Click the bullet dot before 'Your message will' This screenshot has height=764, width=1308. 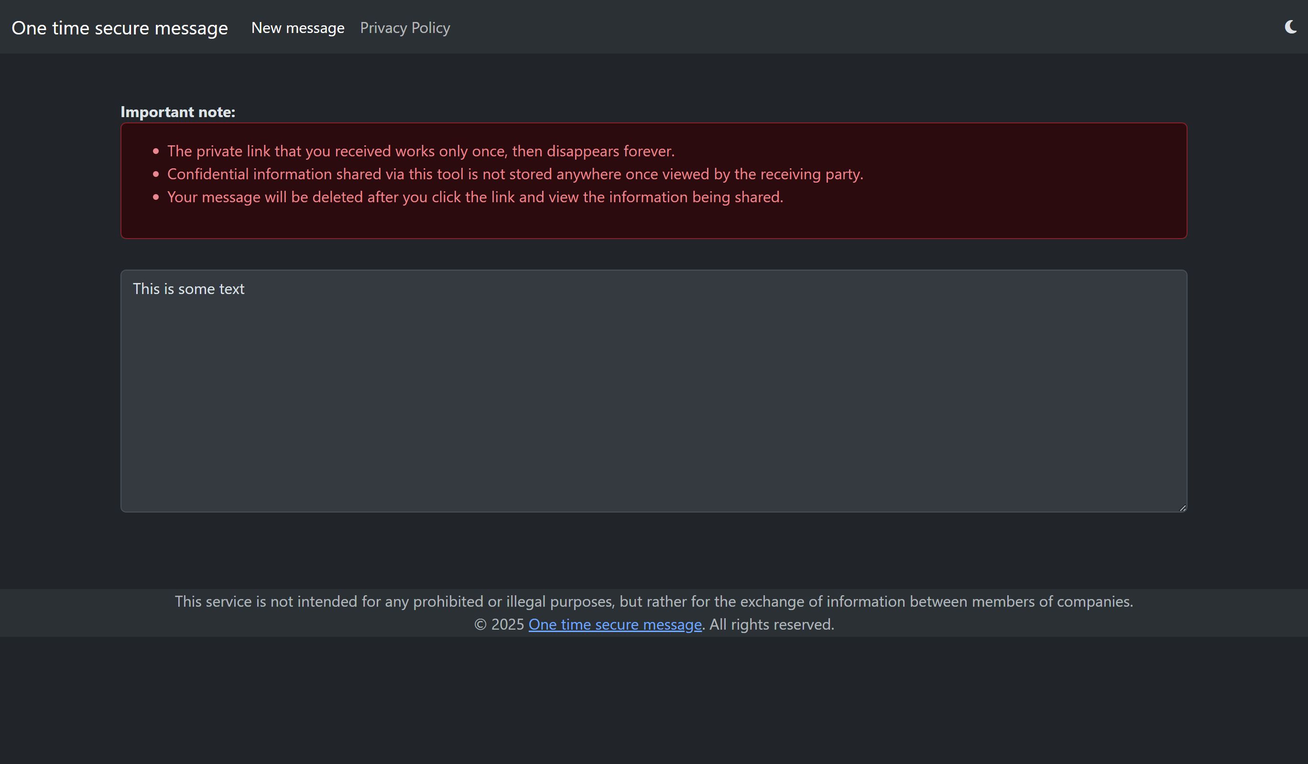click(156, 197)
